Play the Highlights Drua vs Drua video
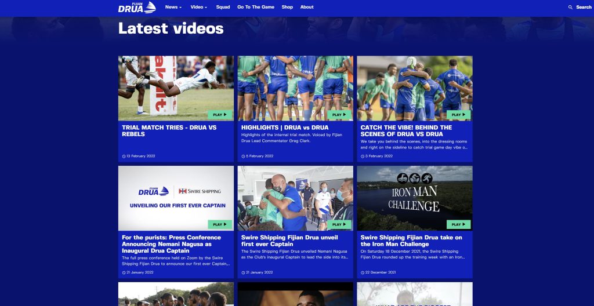 pyautogui.click(x=339, y=115)
